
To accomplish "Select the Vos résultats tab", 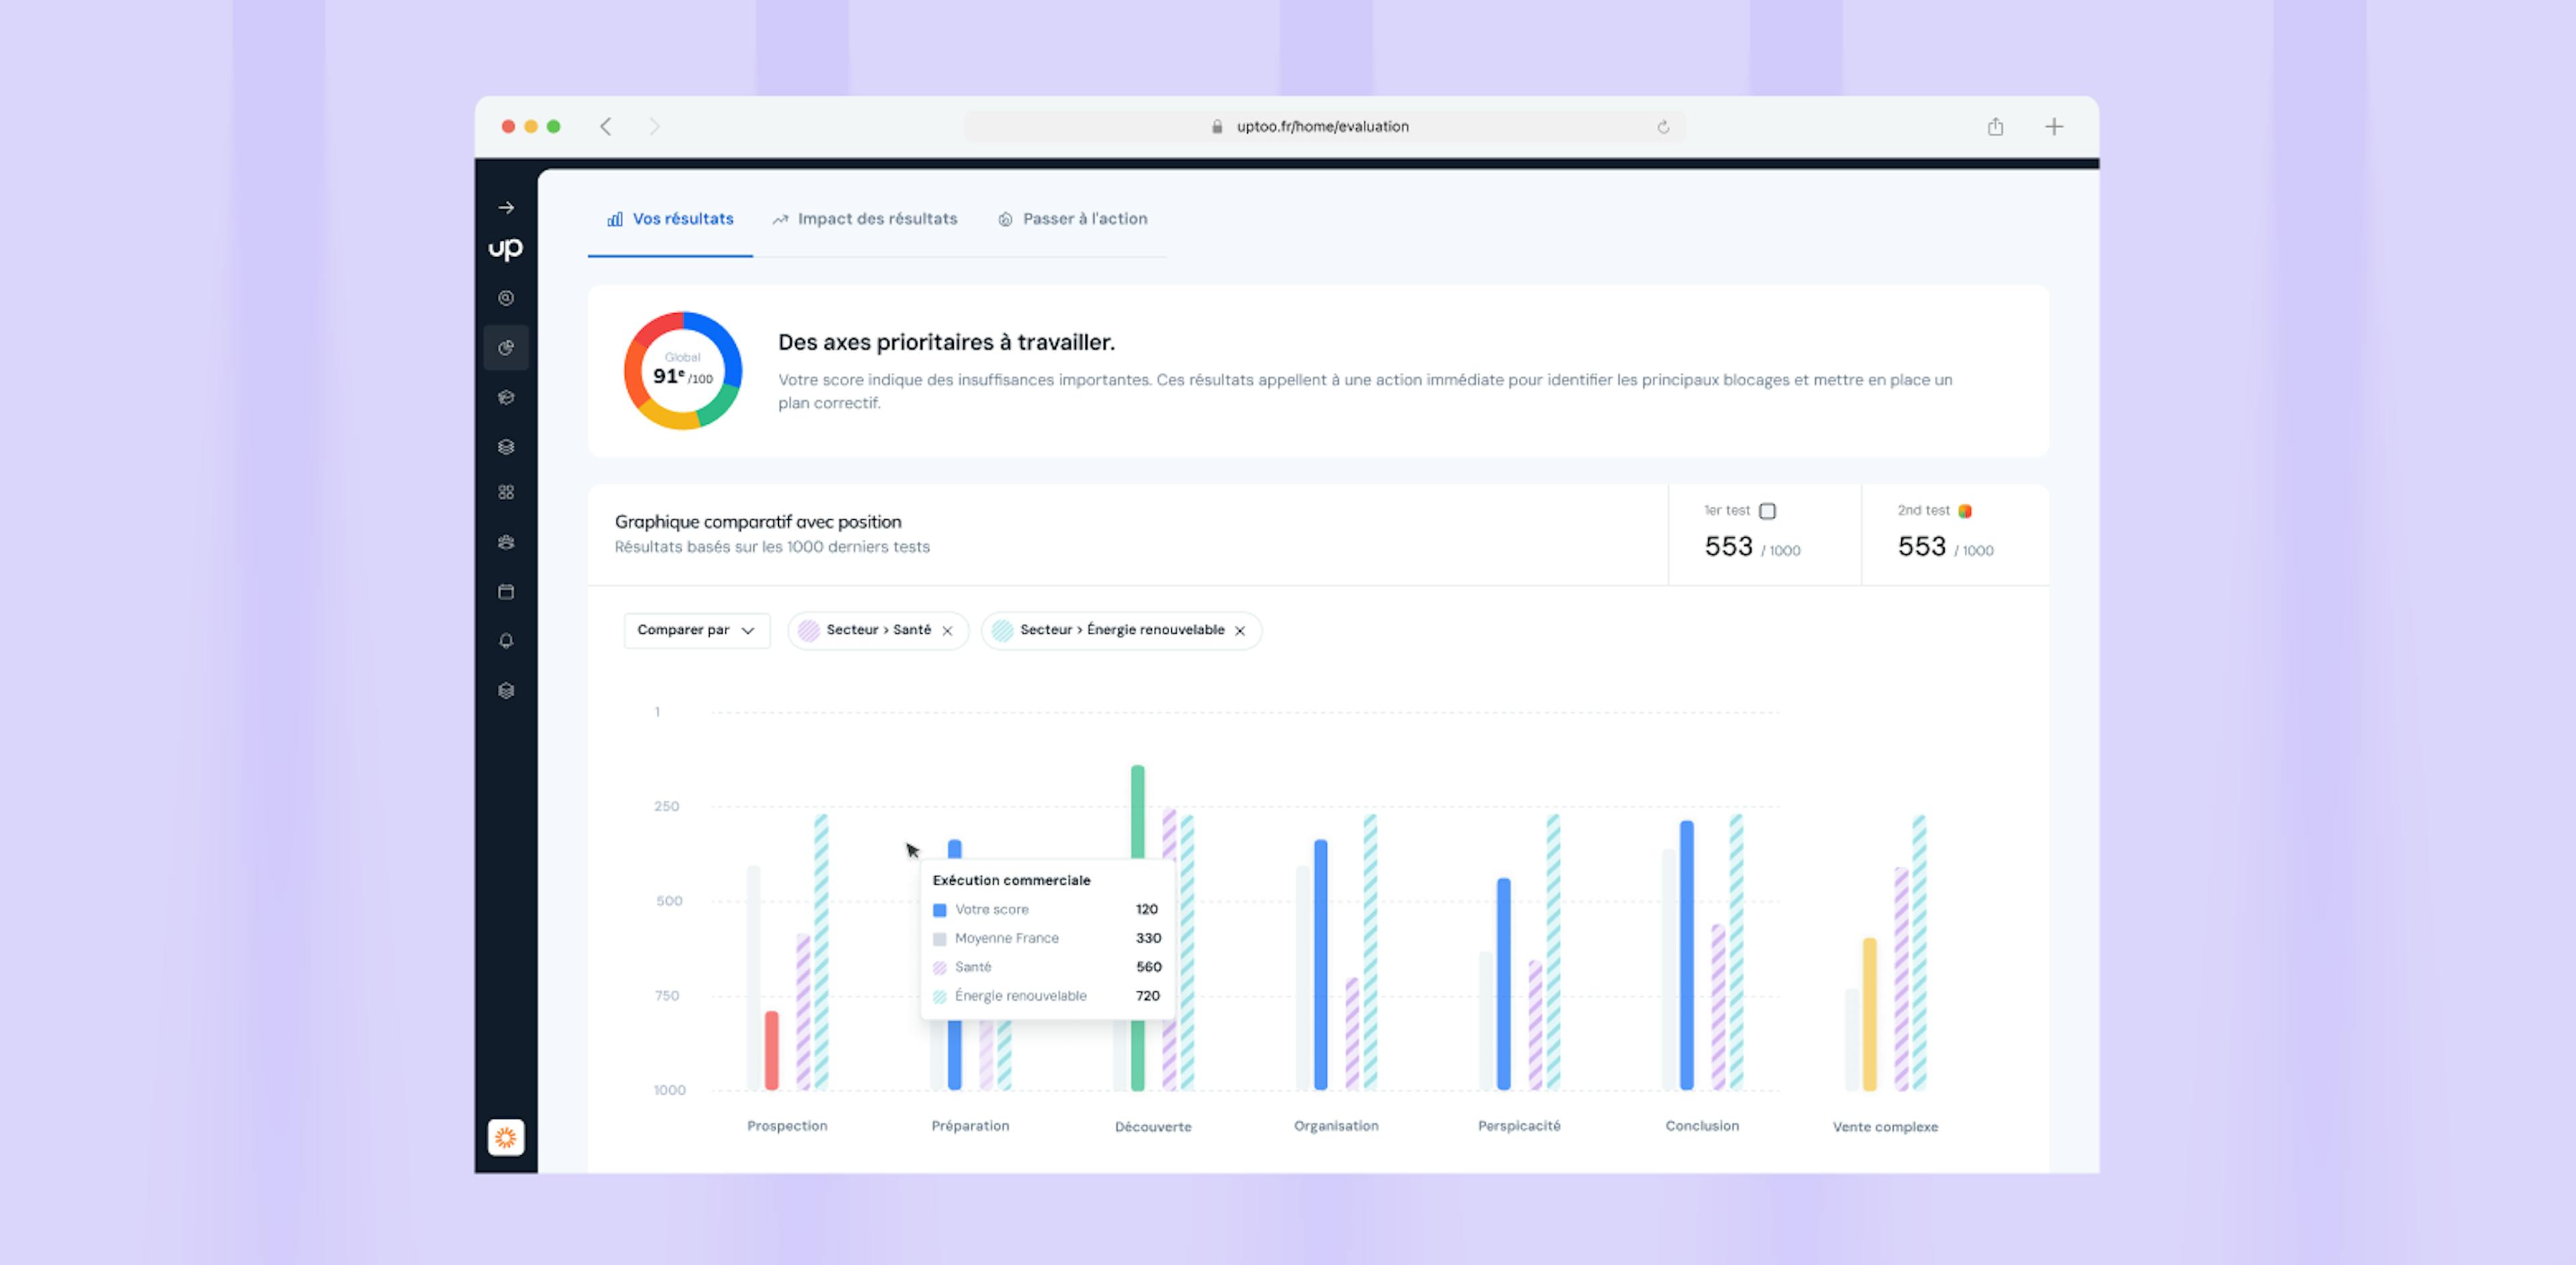I will click(x=671, y=219).
